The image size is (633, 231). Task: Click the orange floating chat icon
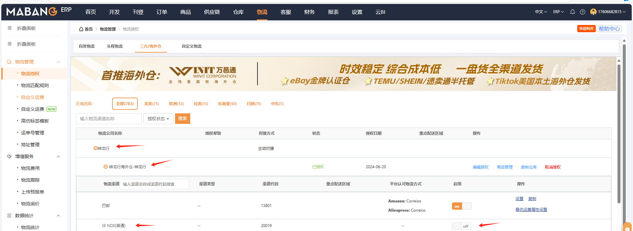pos(627,227)
